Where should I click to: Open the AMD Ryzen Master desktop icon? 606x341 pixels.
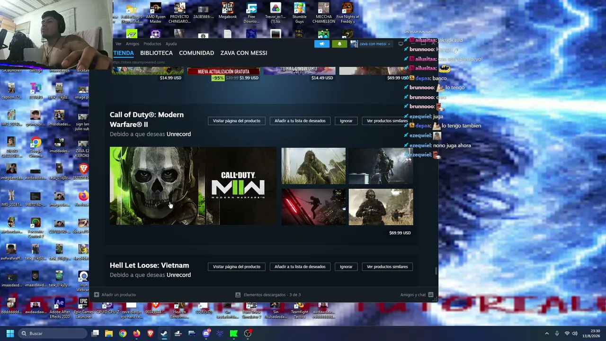pos(155,13)
